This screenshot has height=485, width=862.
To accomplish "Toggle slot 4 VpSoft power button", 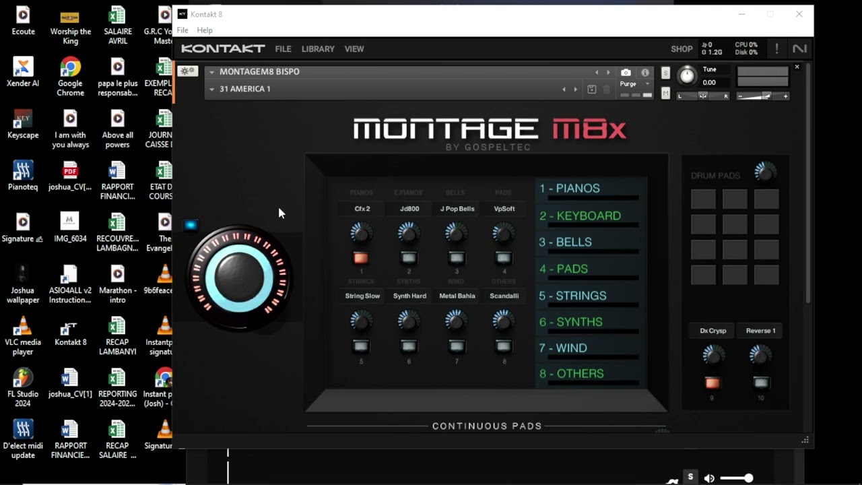I will [x=504, y=258].
